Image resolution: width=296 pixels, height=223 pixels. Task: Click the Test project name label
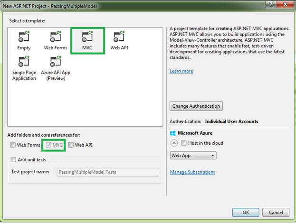click(x=30, y=172)
